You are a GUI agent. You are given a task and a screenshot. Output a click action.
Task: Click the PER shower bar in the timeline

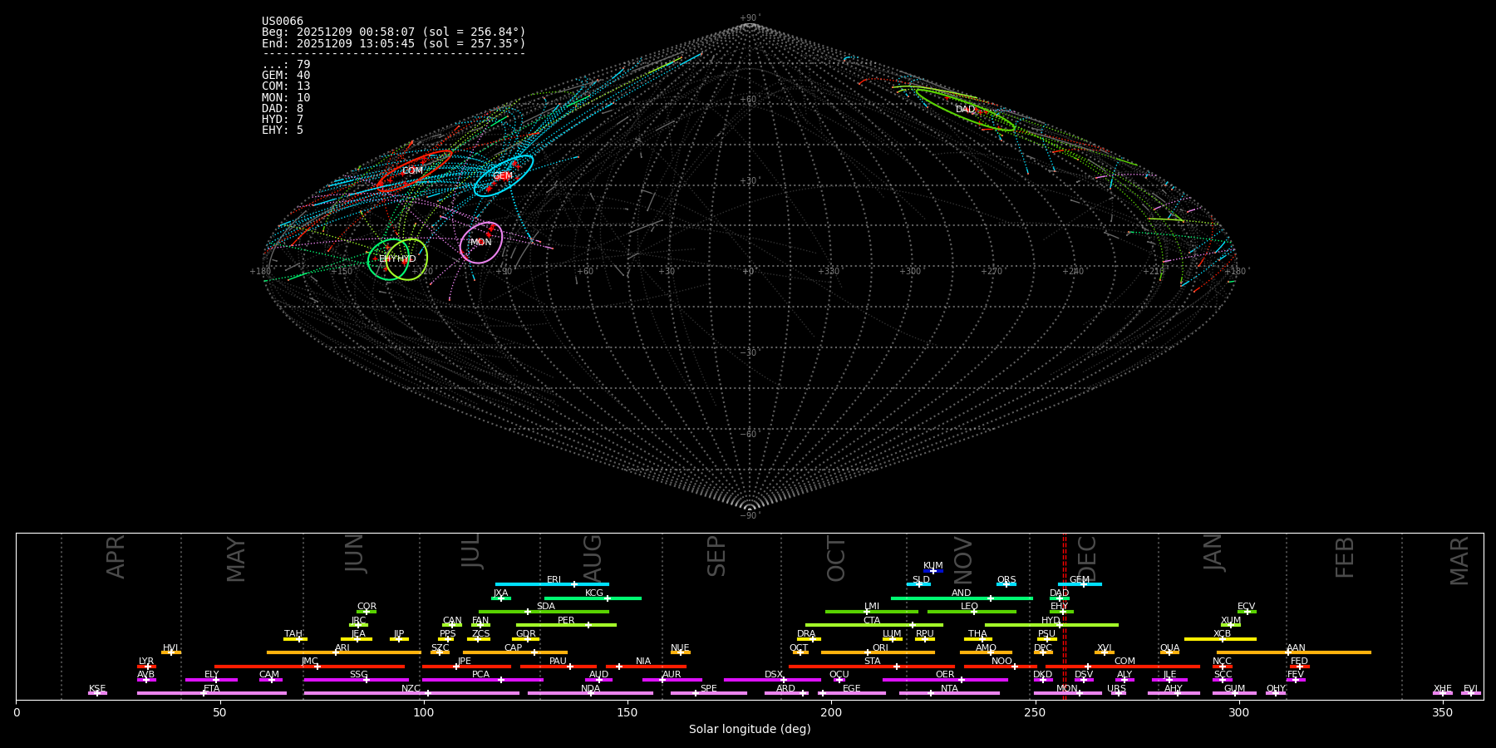pyautogui.click(x=566, y=625)
